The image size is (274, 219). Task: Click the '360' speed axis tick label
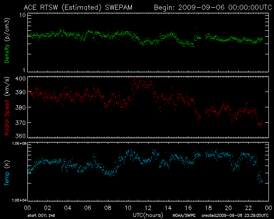[21, 136]
